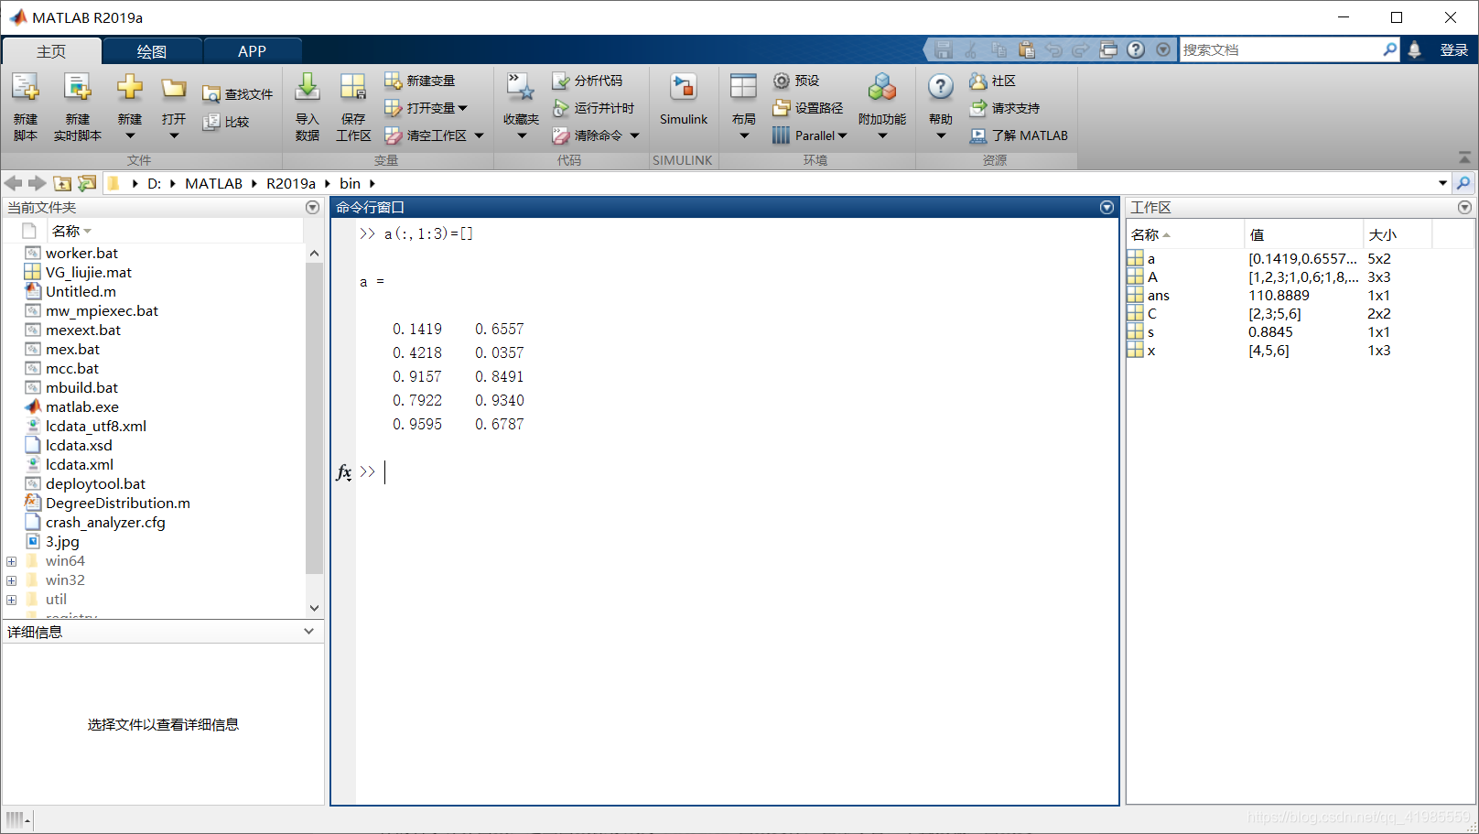Expand the win64 folder node
Image resolution: width=1479 pixels, height=834 pixels.
(11, 561)
